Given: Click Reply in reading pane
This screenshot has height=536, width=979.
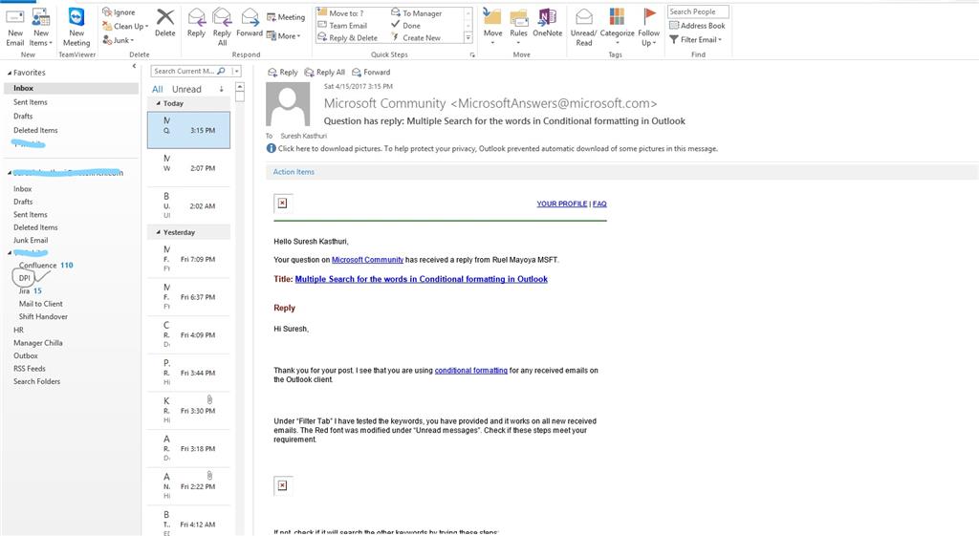Looking at the screenshot, I should [283, 73].
